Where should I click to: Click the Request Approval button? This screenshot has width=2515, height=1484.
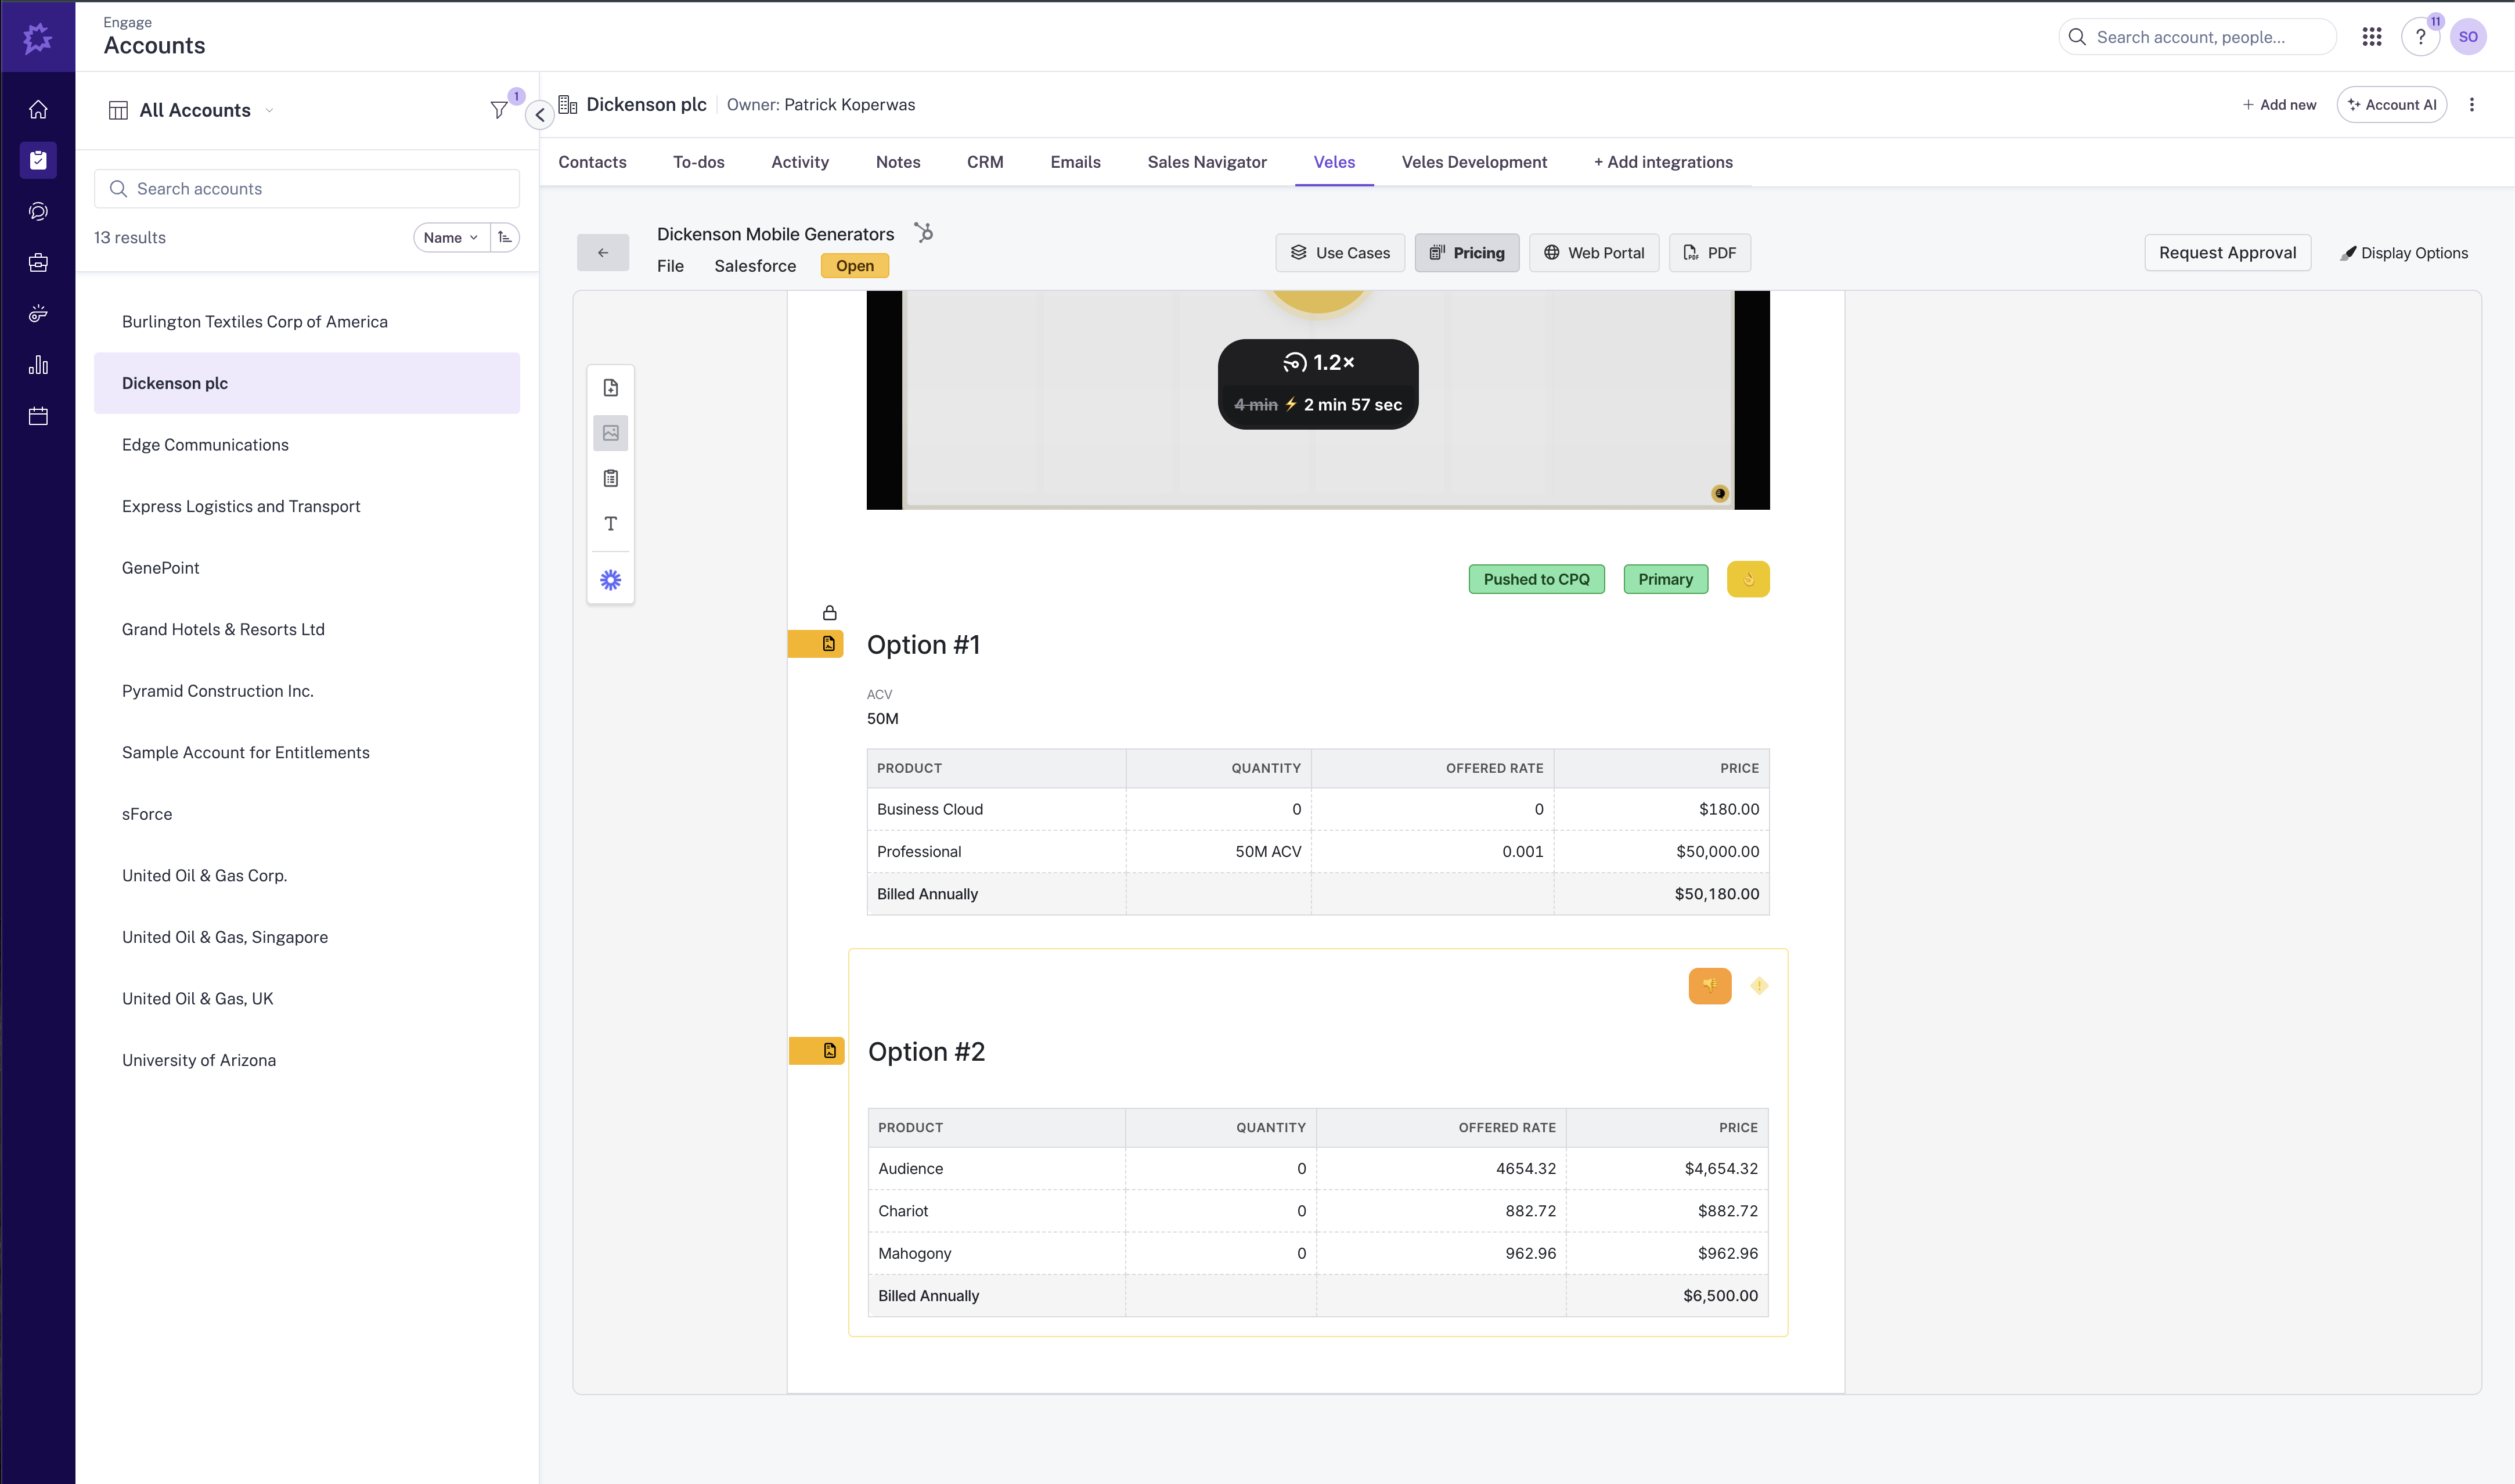2226,253
